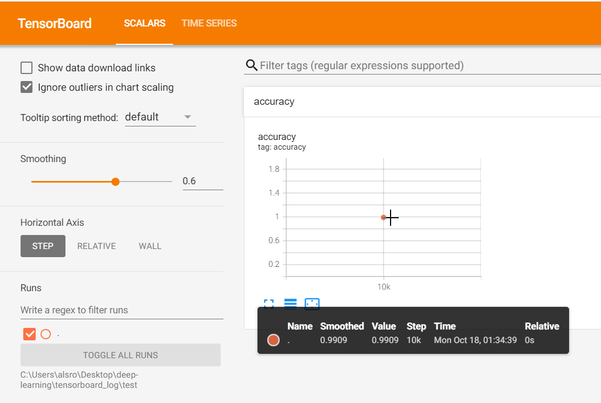Click the smoothing value field 0.6
Screen dimensions: 601x403
(203, 181)
